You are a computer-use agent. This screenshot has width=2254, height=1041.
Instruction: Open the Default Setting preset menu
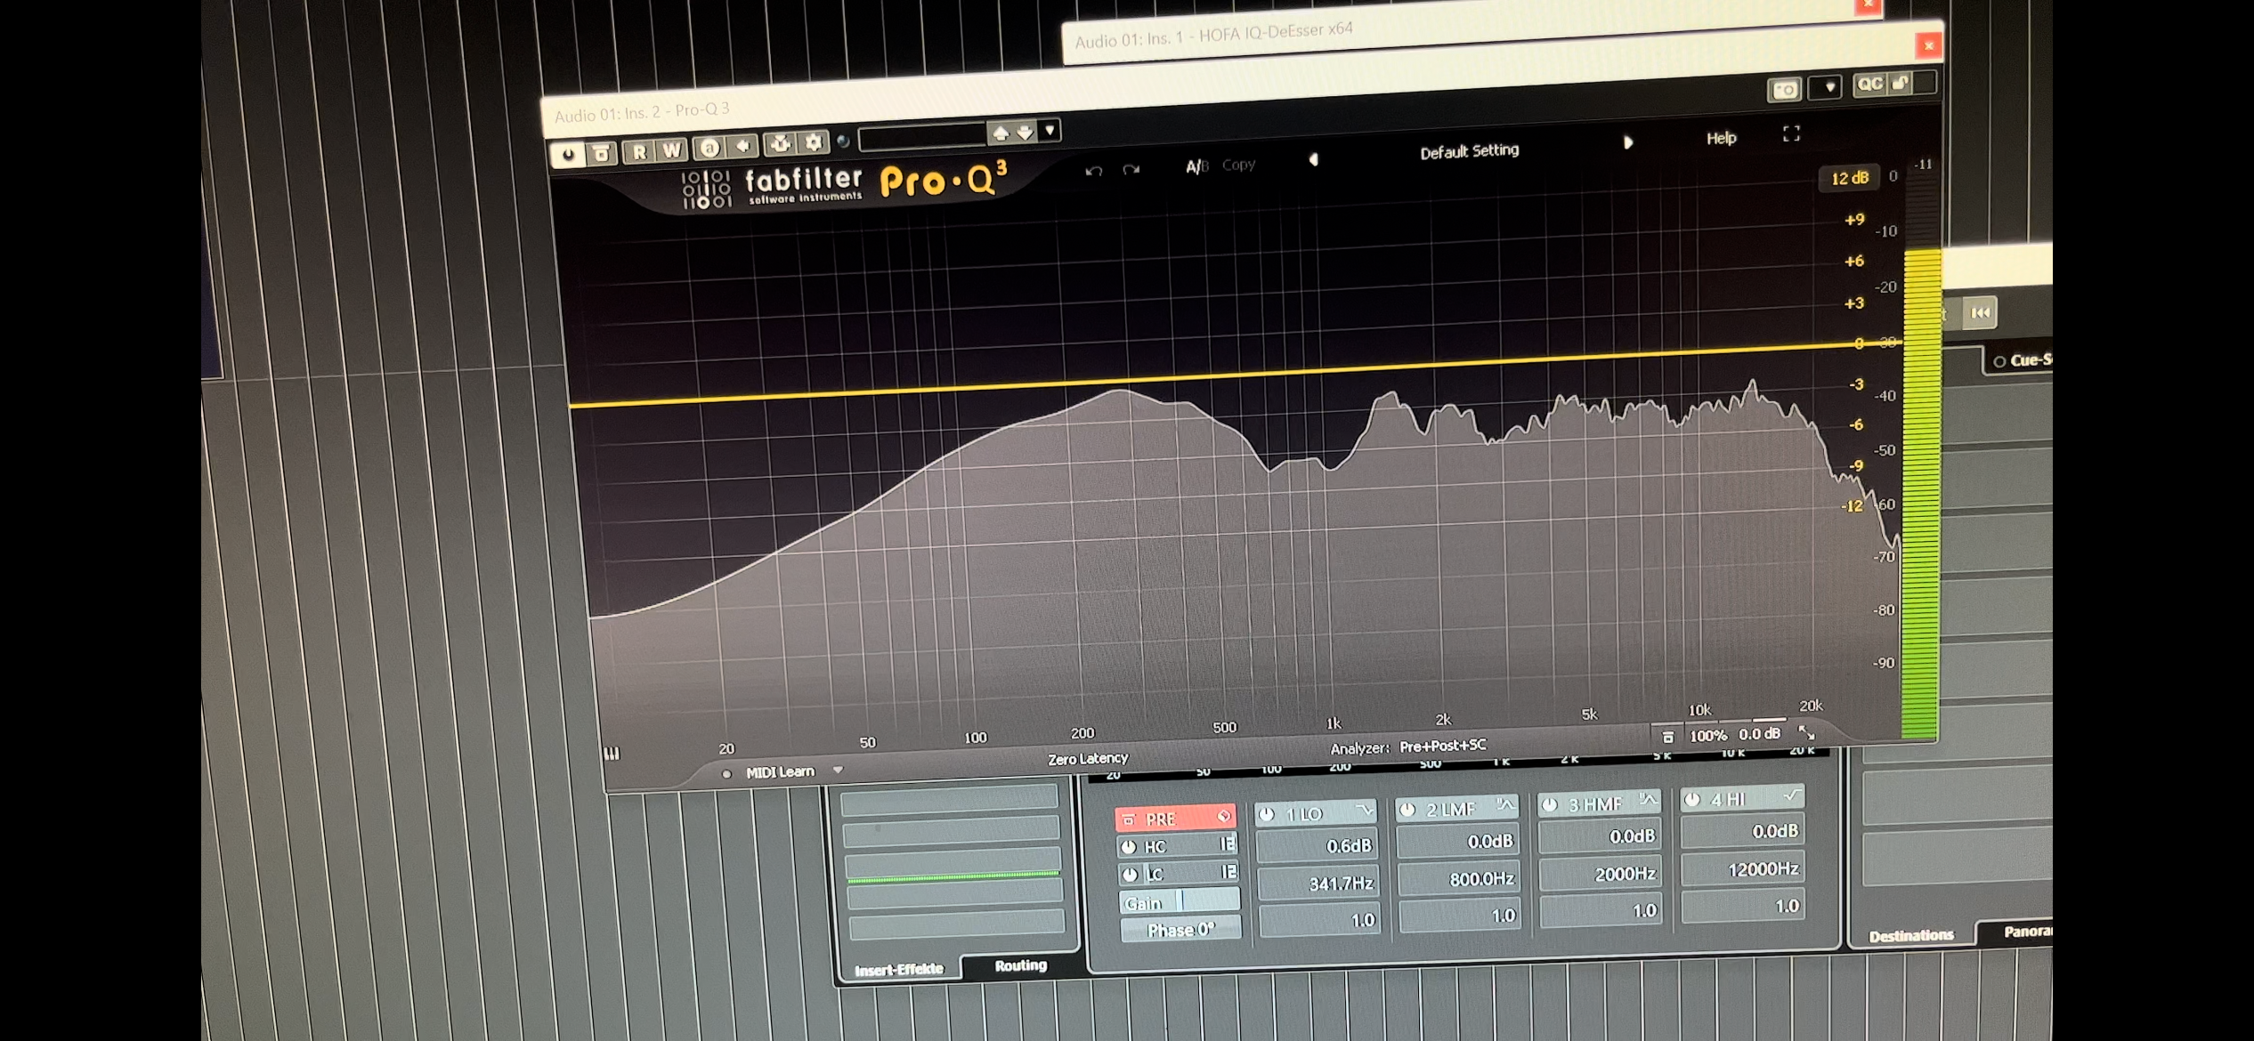pos(1469,152)
